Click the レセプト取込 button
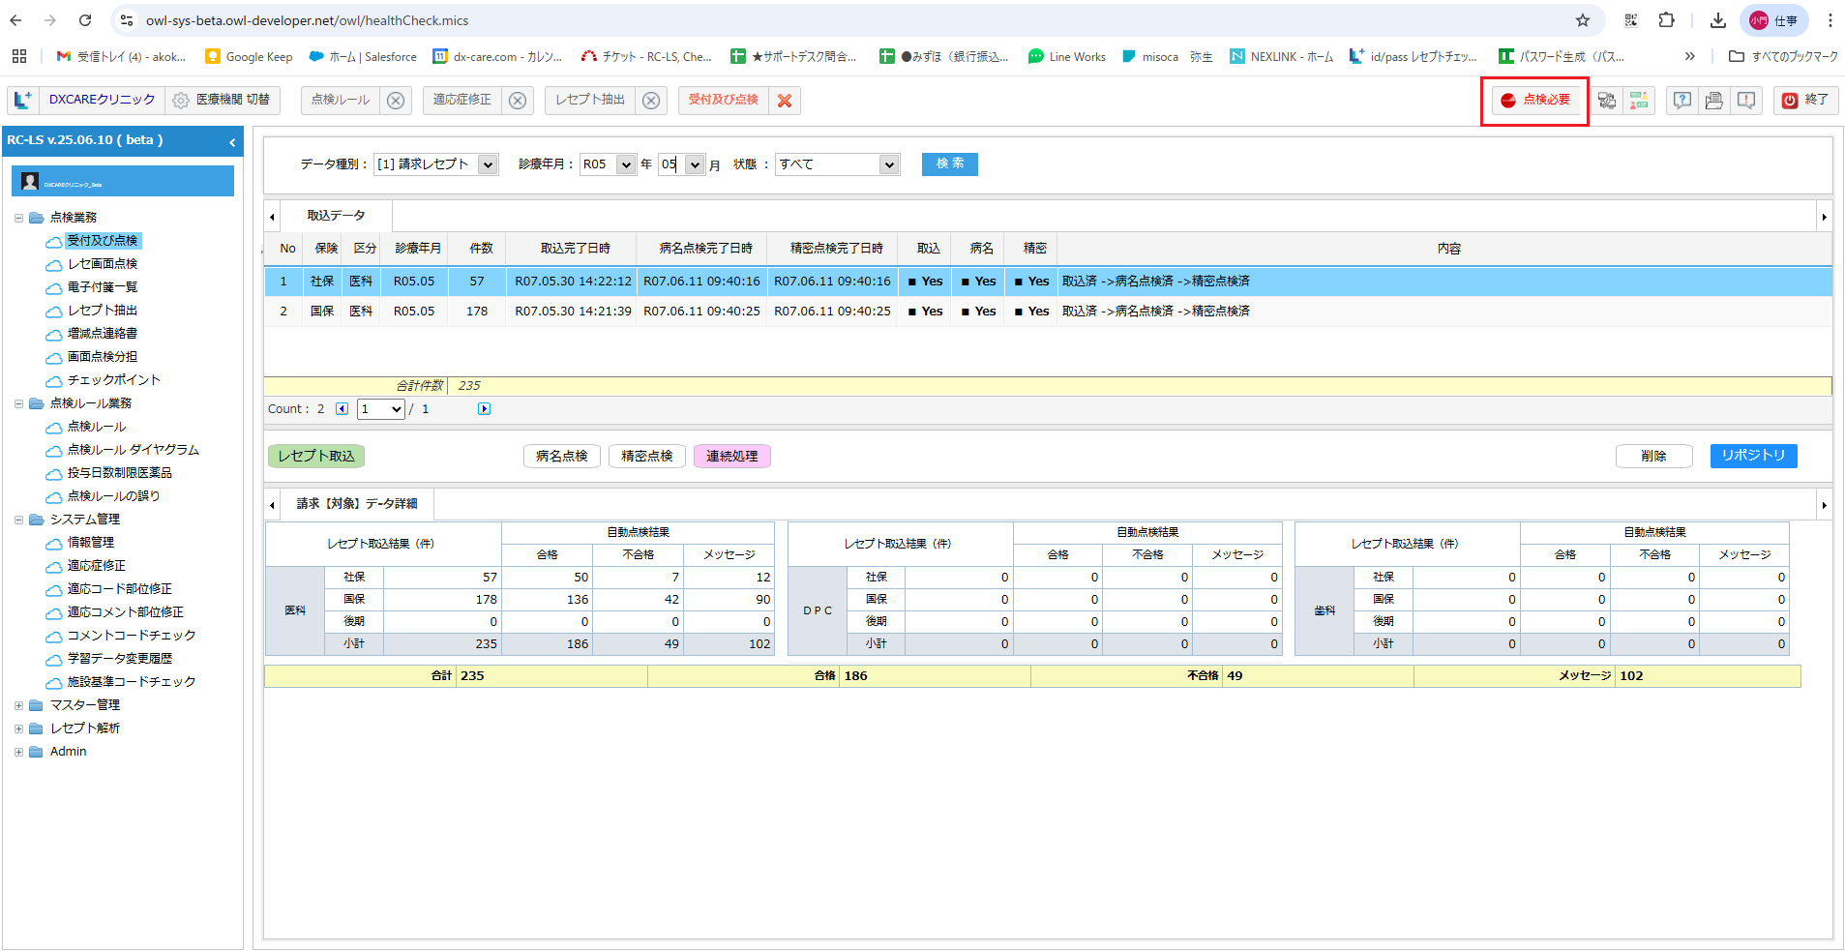1845x951 pixels. pyautogui.click(x=316, y=457)
